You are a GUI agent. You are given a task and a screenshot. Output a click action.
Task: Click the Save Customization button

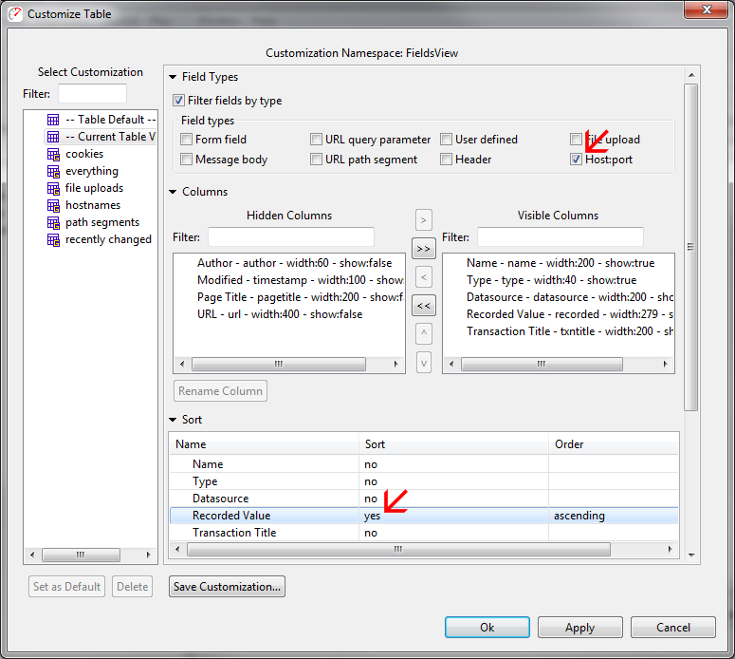[227, 587]
